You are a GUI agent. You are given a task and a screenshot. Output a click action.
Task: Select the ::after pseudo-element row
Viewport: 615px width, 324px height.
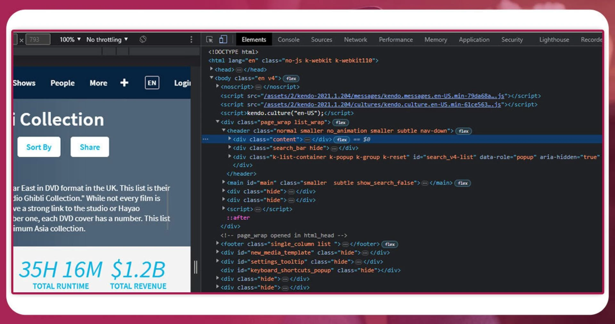pyautogui.click(x=238, y=218)
